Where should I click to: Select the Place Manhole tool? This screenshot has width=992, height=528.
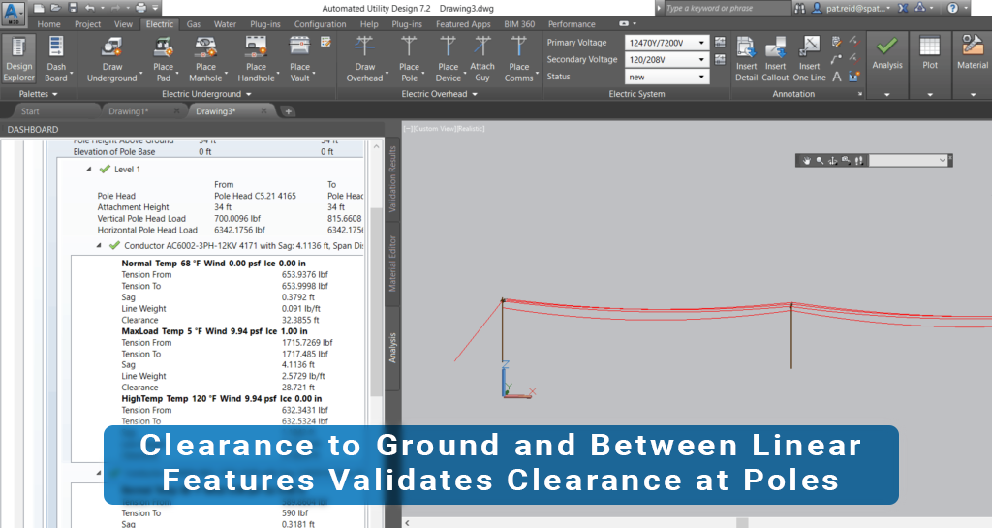point(205,59)
